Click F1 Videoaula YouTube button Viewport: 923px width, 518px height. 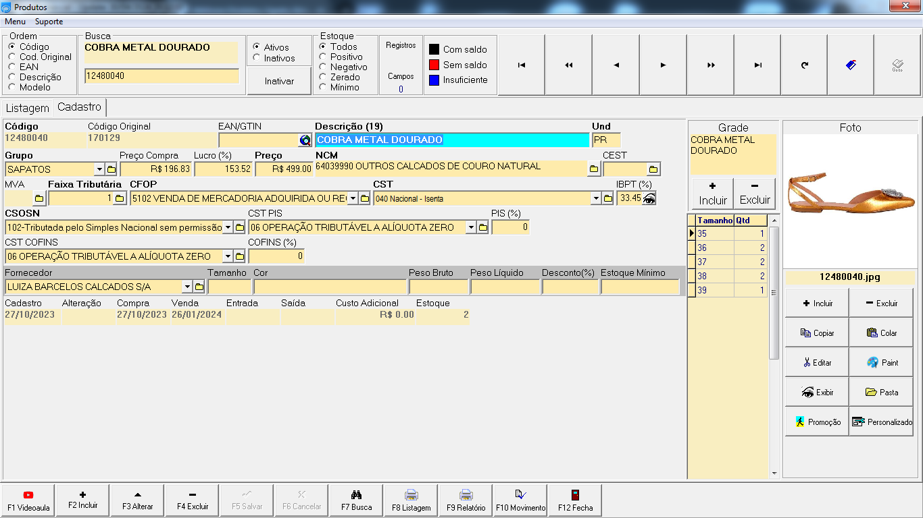click(x=28, y=500)
